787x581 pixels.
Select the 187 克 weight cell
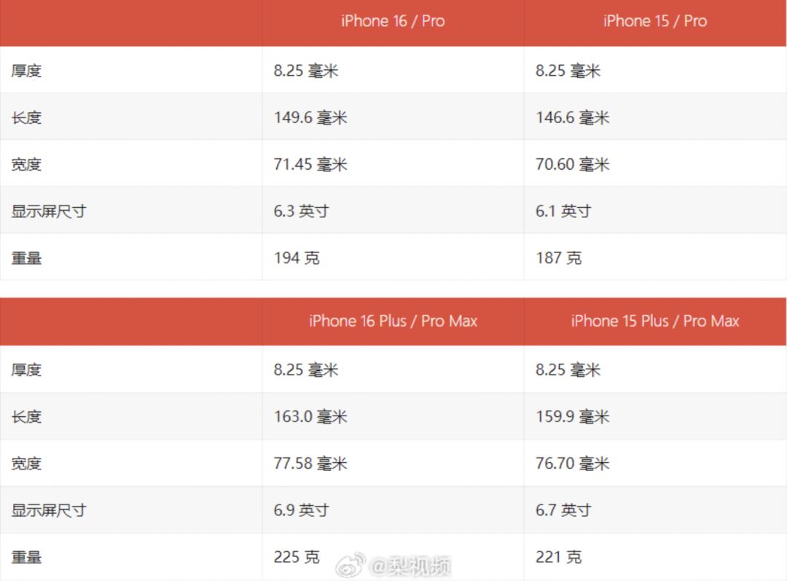[x=558, y=257]
